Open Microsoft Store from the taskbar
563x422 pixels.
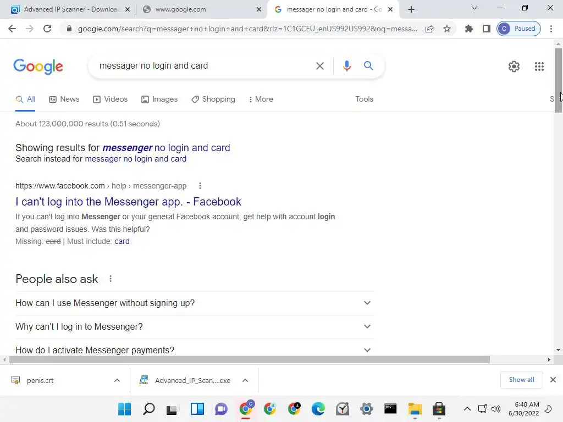click(x=439, y=409)
